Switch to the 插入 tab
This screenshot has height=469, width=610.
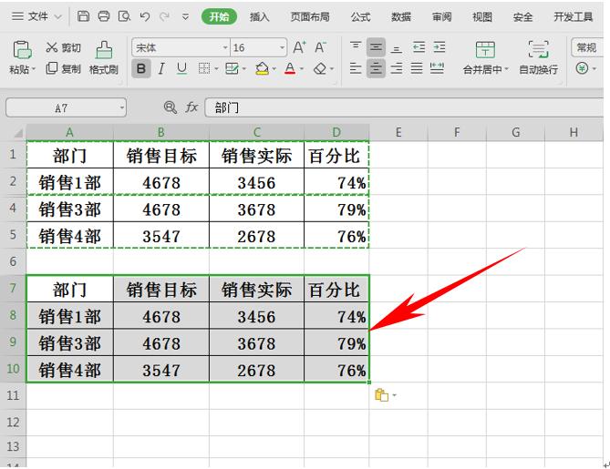260,16
